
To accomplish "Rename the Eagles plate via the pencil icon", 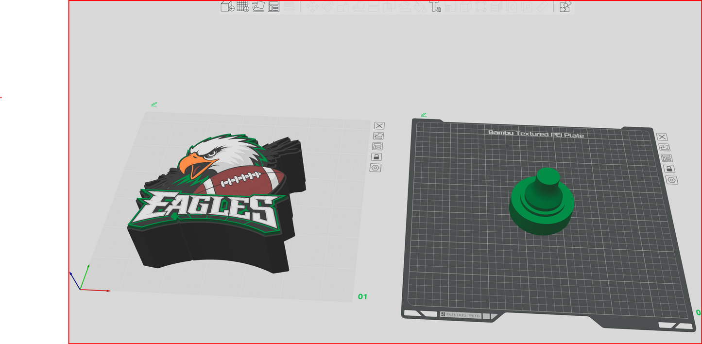I will [154, 103].
